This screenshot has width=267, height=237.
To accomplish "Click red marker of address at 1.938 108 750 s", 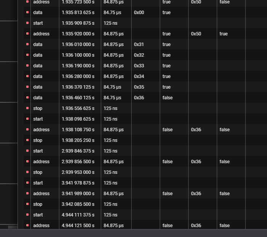I will [27, 130].
